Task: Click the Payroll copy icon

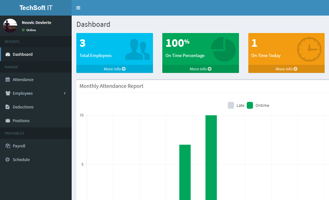Action: (8, 146)
